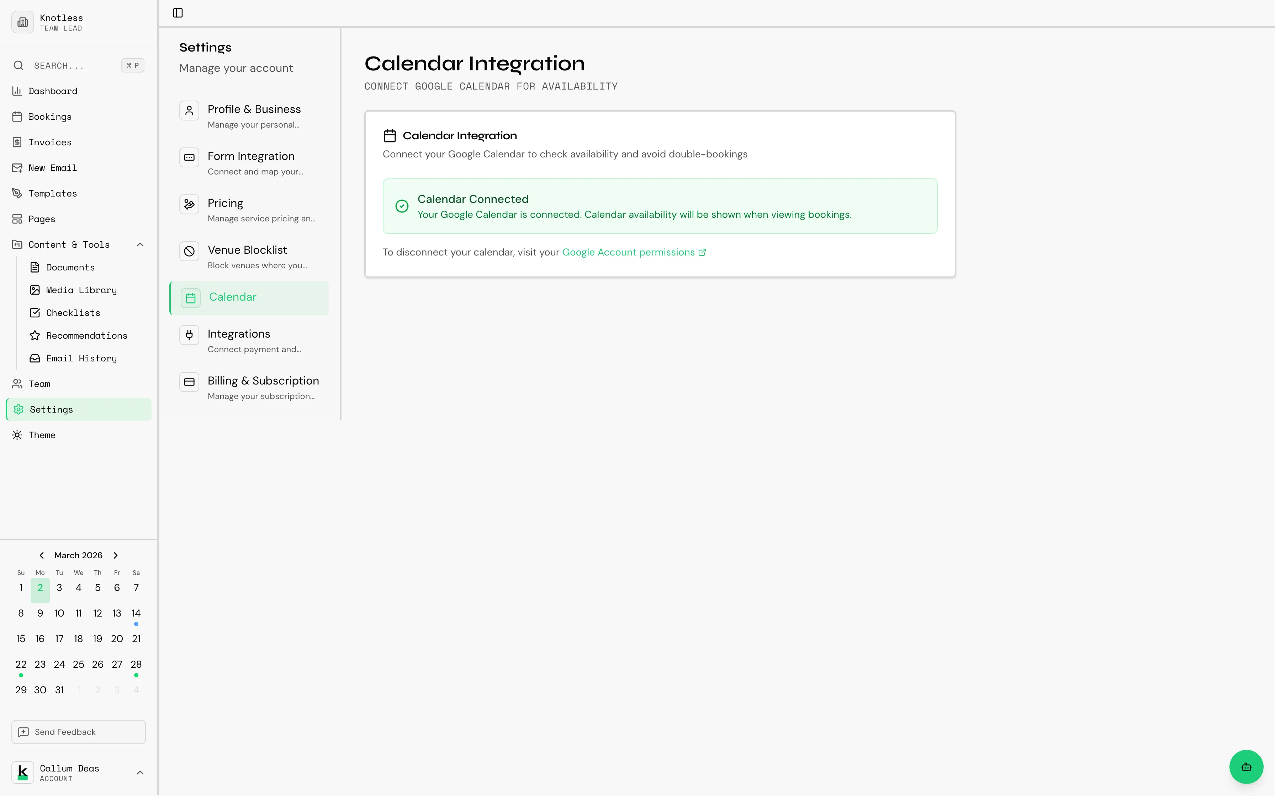Image resolution: width=1275 pixels, height=796 pixels.
Task: Open the Templates section
Action: click(53, 193)
